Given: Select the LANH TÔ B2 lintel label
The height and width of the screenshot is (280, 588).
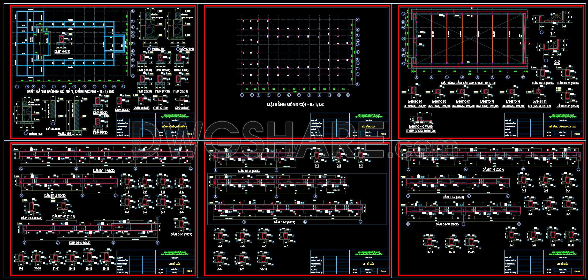Looking at the screenshot, I should pyautogui.click(x=439, y=102).
